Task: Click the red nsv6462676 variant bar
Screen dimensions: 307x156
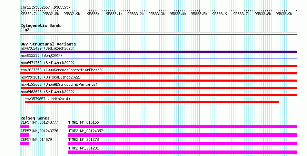Action: [x=159, y=95]
